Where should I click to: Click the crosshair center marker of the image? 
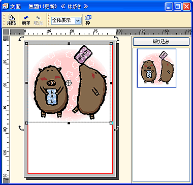tap(69, 83)
